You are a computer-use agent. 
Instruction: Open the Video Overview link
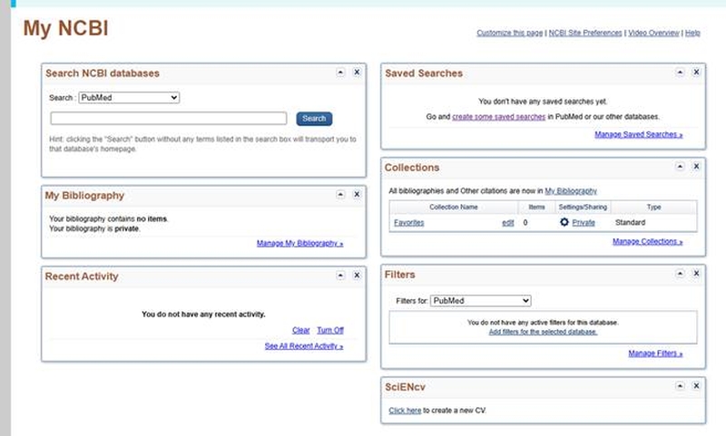[x=653, y=33]
